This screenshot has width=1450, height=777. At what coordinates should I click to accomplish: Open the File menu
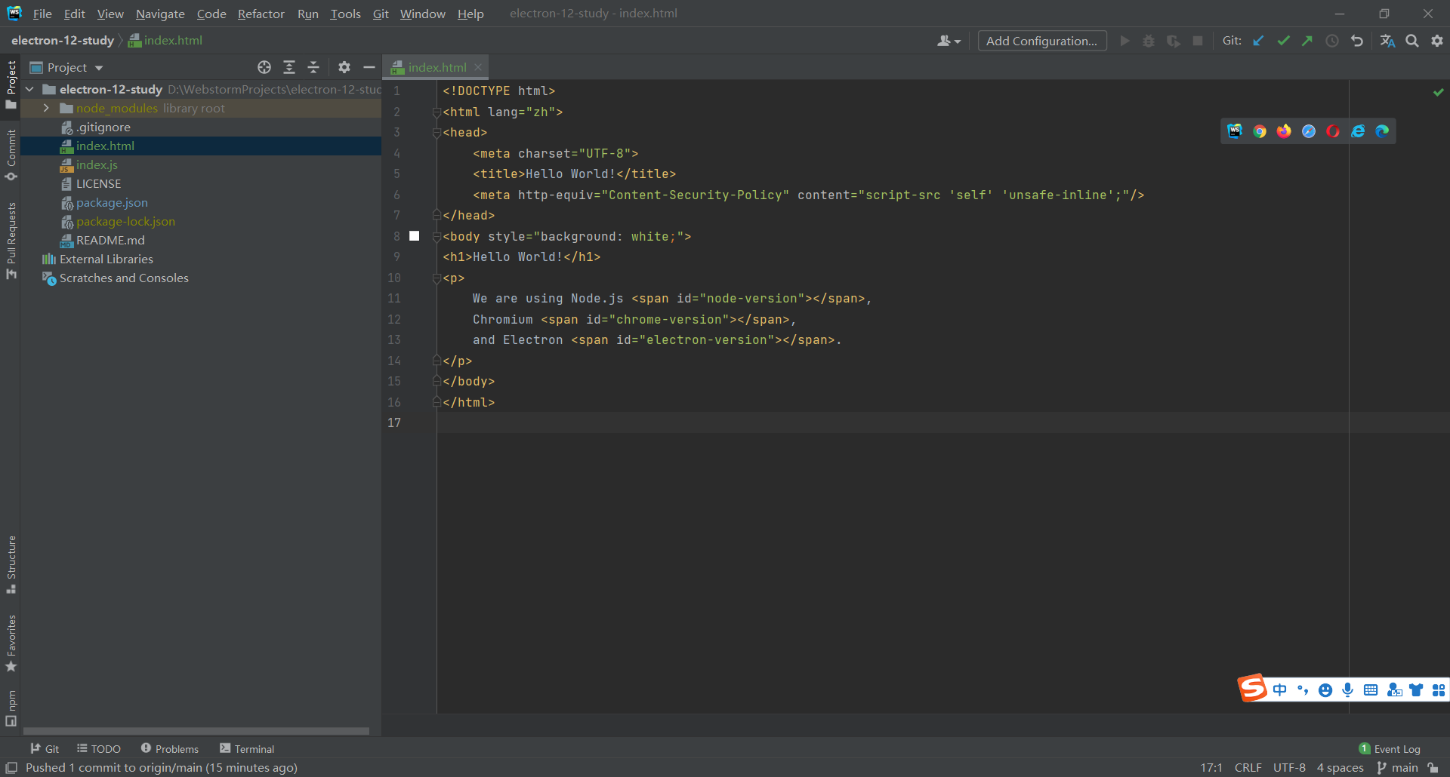pyautogui.click(x=42, y=14)
